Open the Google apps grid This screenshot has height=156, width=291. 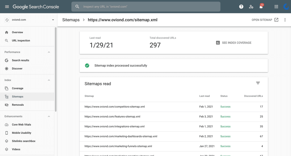[276, 7]
